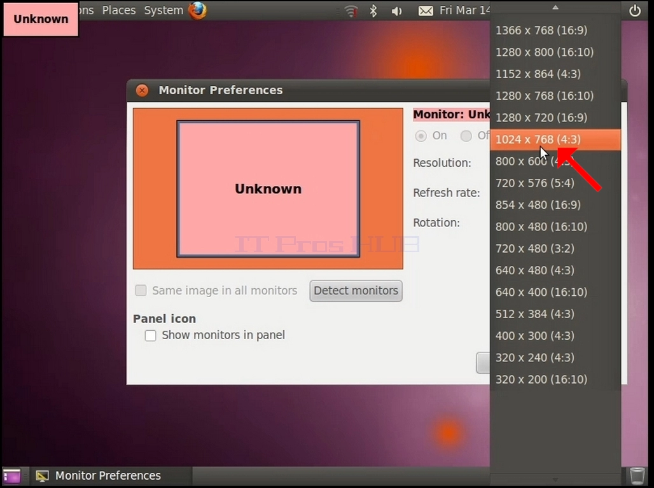Toggle Same image in all monitors checkbox
Viewport: 654px width, 488px height.
click(141, 290)
